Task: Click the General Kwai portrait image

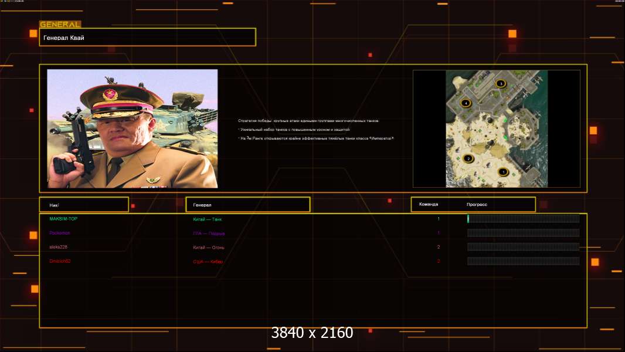Action: pos(133,128)
